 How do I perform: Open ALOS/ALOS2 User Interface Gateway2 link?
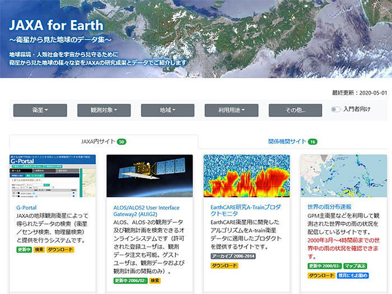click(147, 211)
